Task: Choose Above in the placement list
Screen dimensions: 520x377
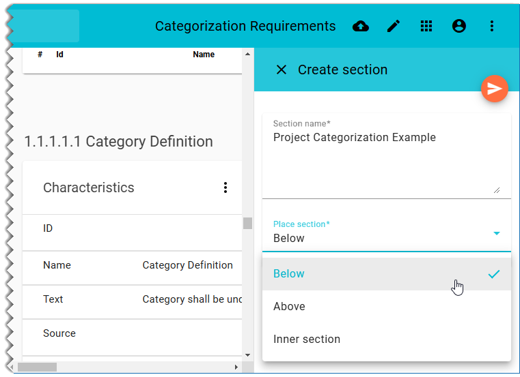Action: [x=289, y=307]
